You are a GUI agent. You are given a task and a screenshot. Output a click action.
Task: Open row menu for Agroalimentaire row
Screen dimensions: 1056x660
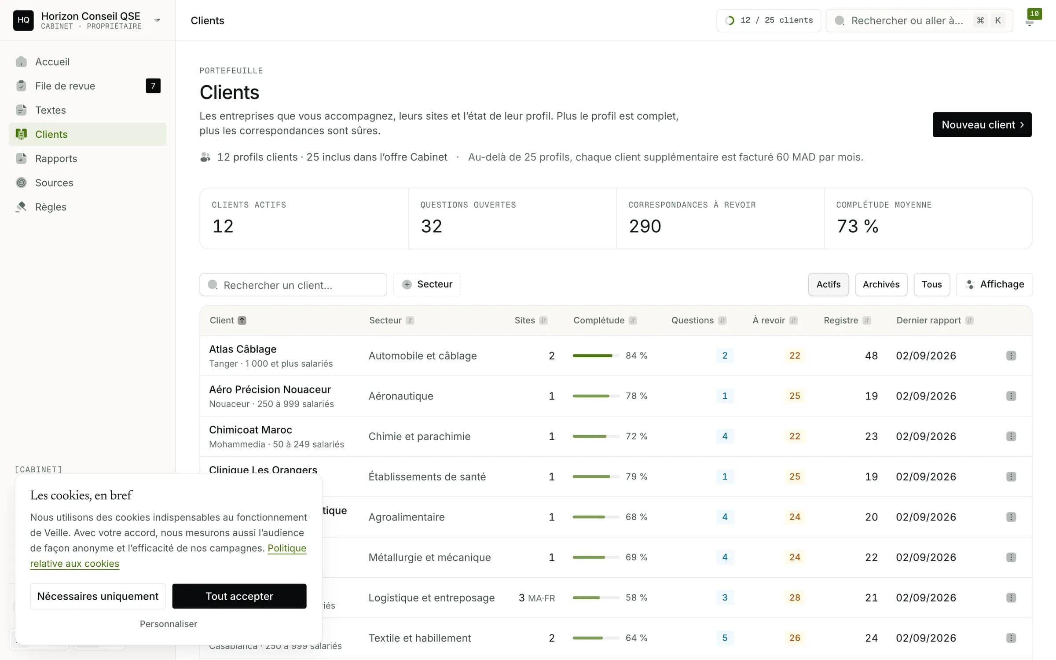pos(1011,517)
